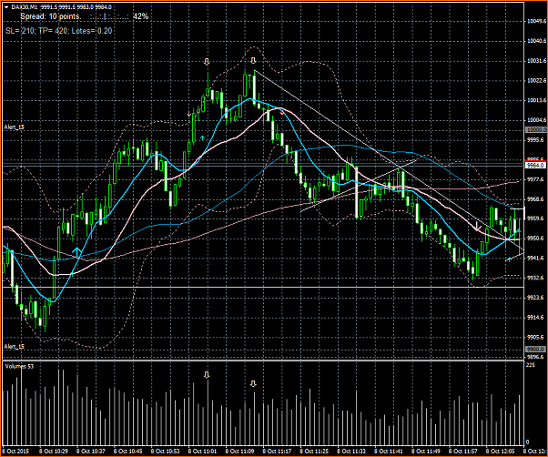The image size is (548, 457).
Task: Click the 42% indicator value
Action: coord(140,16)
